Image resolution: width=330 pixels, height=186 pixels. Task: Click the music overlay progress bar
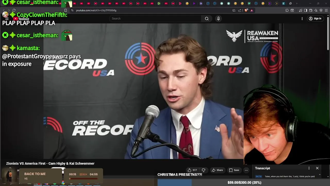tap(83, 179)
